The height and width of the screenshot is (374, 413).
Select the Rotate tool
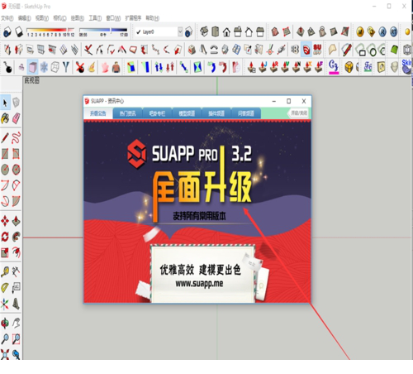[x=5, y=237]
